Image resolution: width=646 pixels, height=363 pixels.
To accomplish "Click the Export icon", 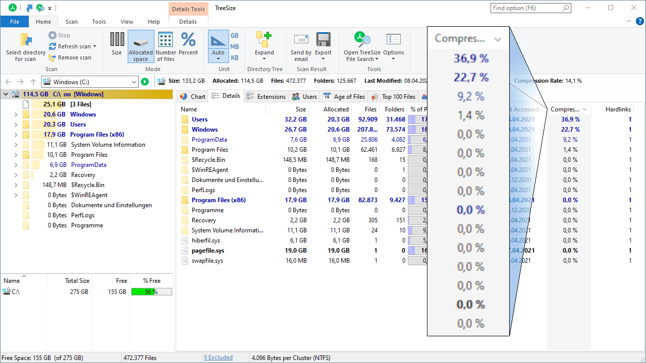I will point(324,40).
